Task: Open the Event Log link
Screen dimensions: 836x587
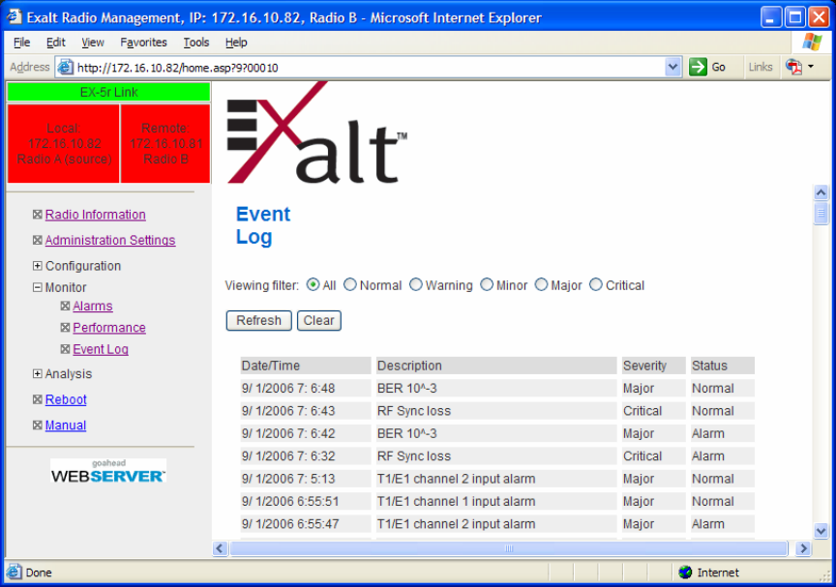Action: (x=101, y=349)
